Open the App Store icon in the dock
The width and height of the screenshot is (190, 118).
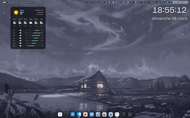pyautogui.click(x=73, y=114)
